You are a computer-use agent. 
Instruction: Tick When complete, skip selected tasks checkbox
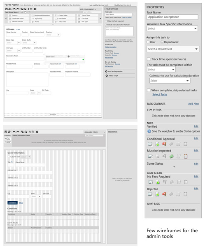coord(149,90)
